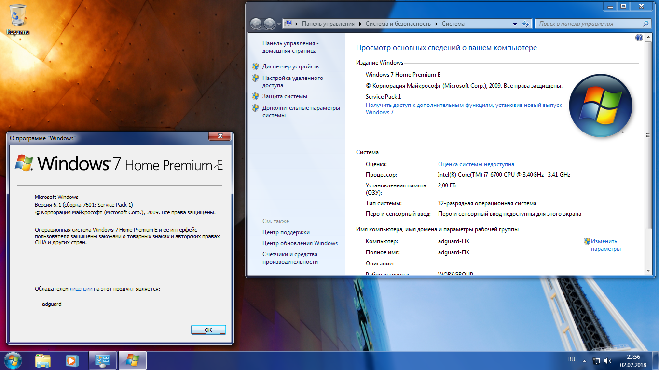659x370 pixels.
Task: Expand the arrow after Система и безопасность
Action: tap(437, 24)
